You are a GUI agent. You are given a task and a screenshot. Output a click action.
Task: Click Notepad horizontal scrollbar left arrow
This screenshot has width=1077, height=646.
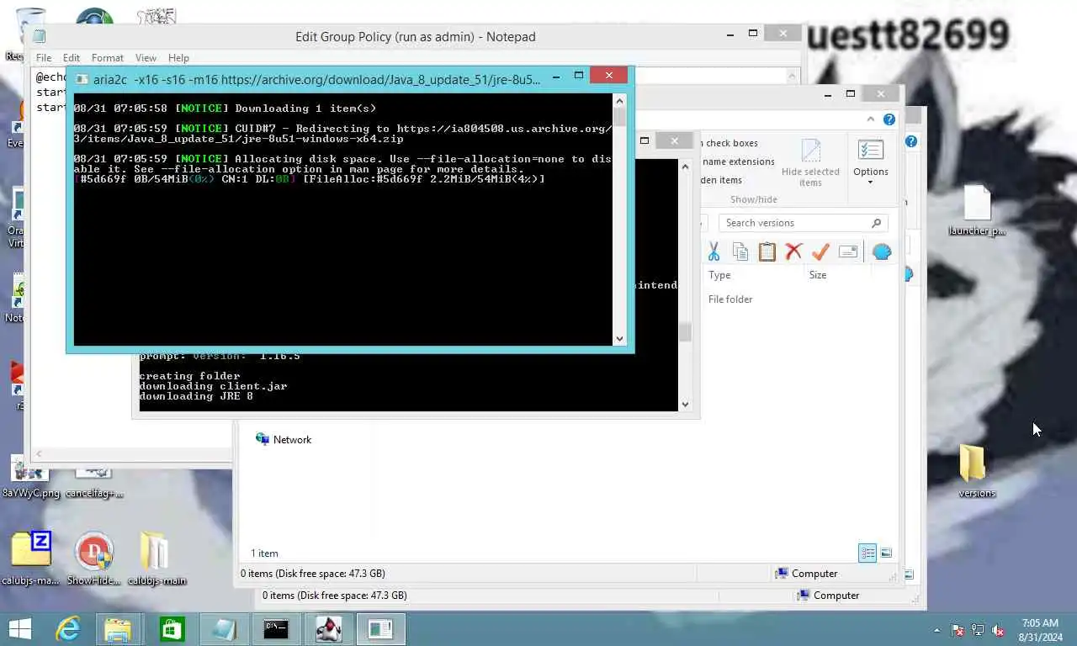tap(39, 454)
